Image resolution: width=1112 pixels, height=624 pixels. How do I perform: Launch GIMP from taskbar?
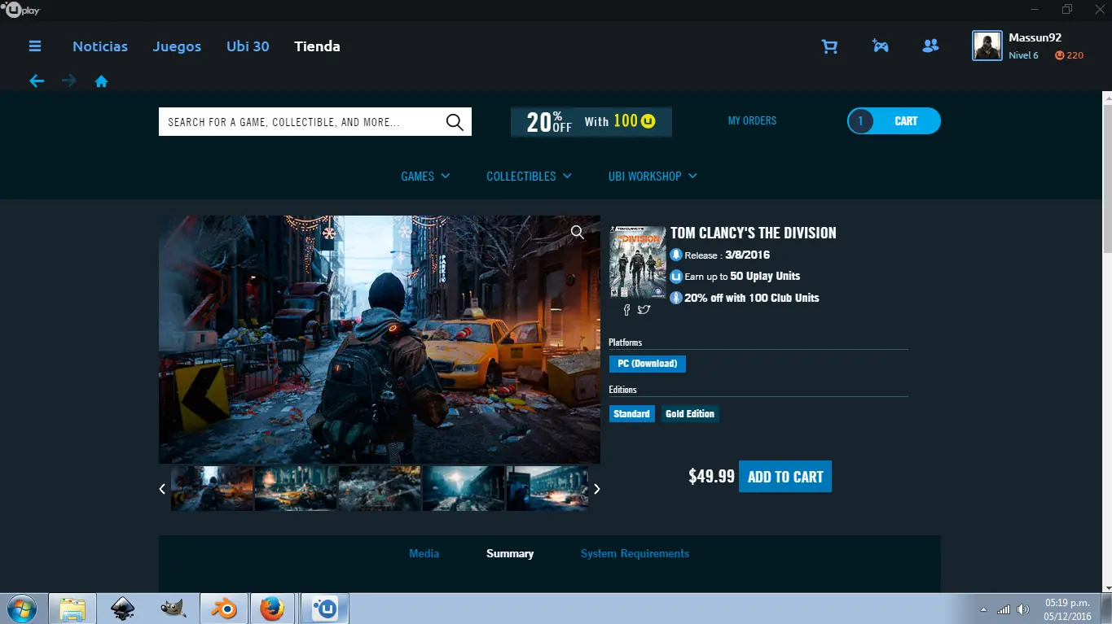point(173,609)
